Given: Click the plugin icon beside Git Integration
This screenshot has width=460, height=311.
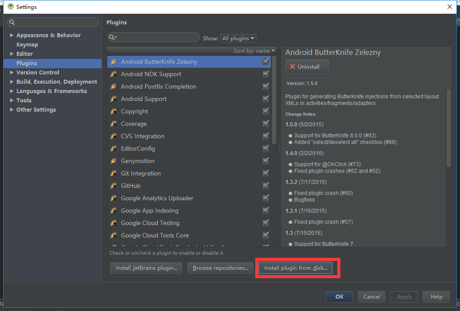Looking at the screenshot, I should click(113, 173).
